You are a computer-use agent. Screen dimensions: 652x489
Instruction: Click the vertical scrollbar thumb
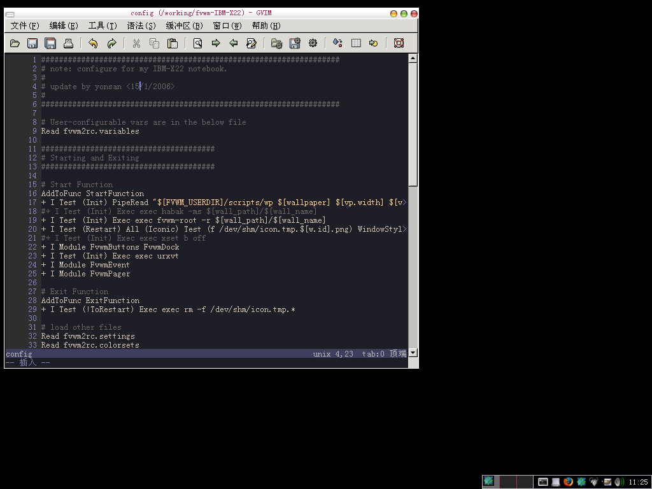pos(413,124)
